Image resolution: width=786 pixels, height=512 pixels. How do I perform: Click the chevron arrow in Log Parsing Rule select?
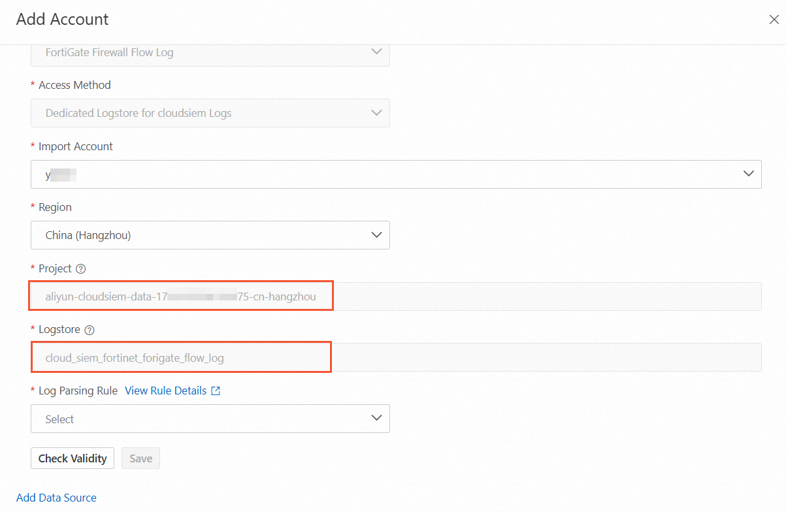point(376,419)
